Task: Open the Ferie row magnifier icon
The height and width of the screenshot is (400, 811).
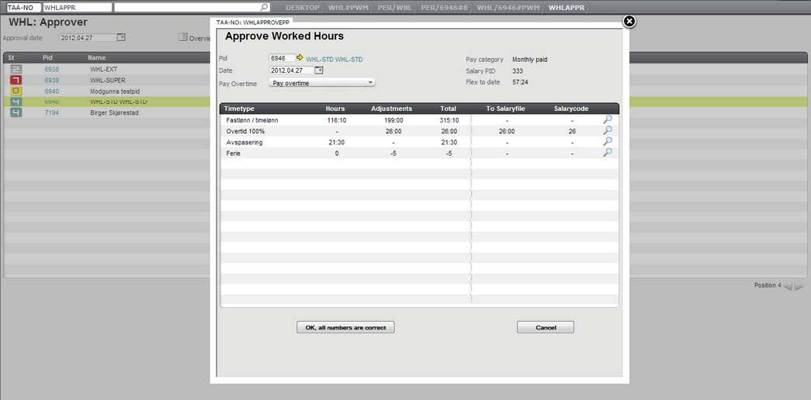Action: tap(608, 153)
